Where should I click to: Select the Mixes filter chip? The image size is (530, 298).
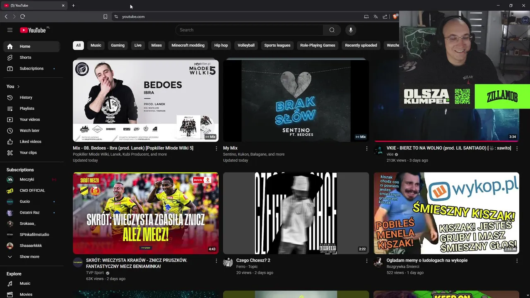point(157,45)
